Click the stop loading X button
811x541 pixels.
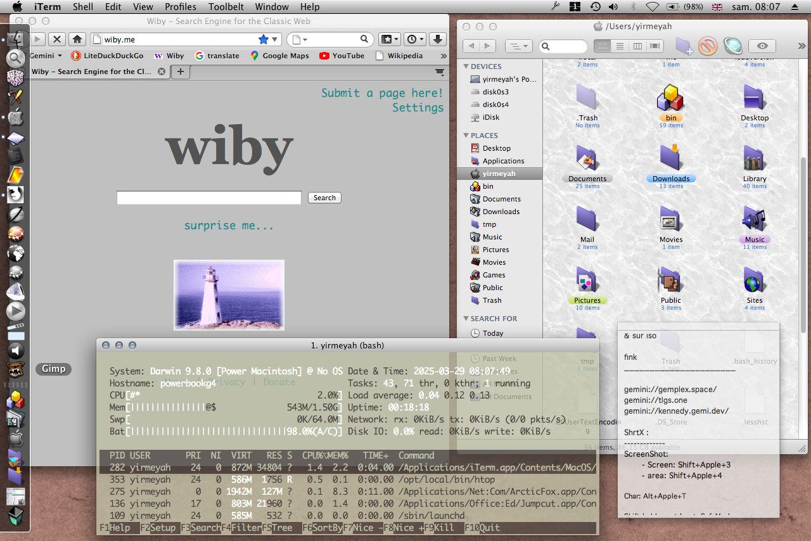coord(57,39)
